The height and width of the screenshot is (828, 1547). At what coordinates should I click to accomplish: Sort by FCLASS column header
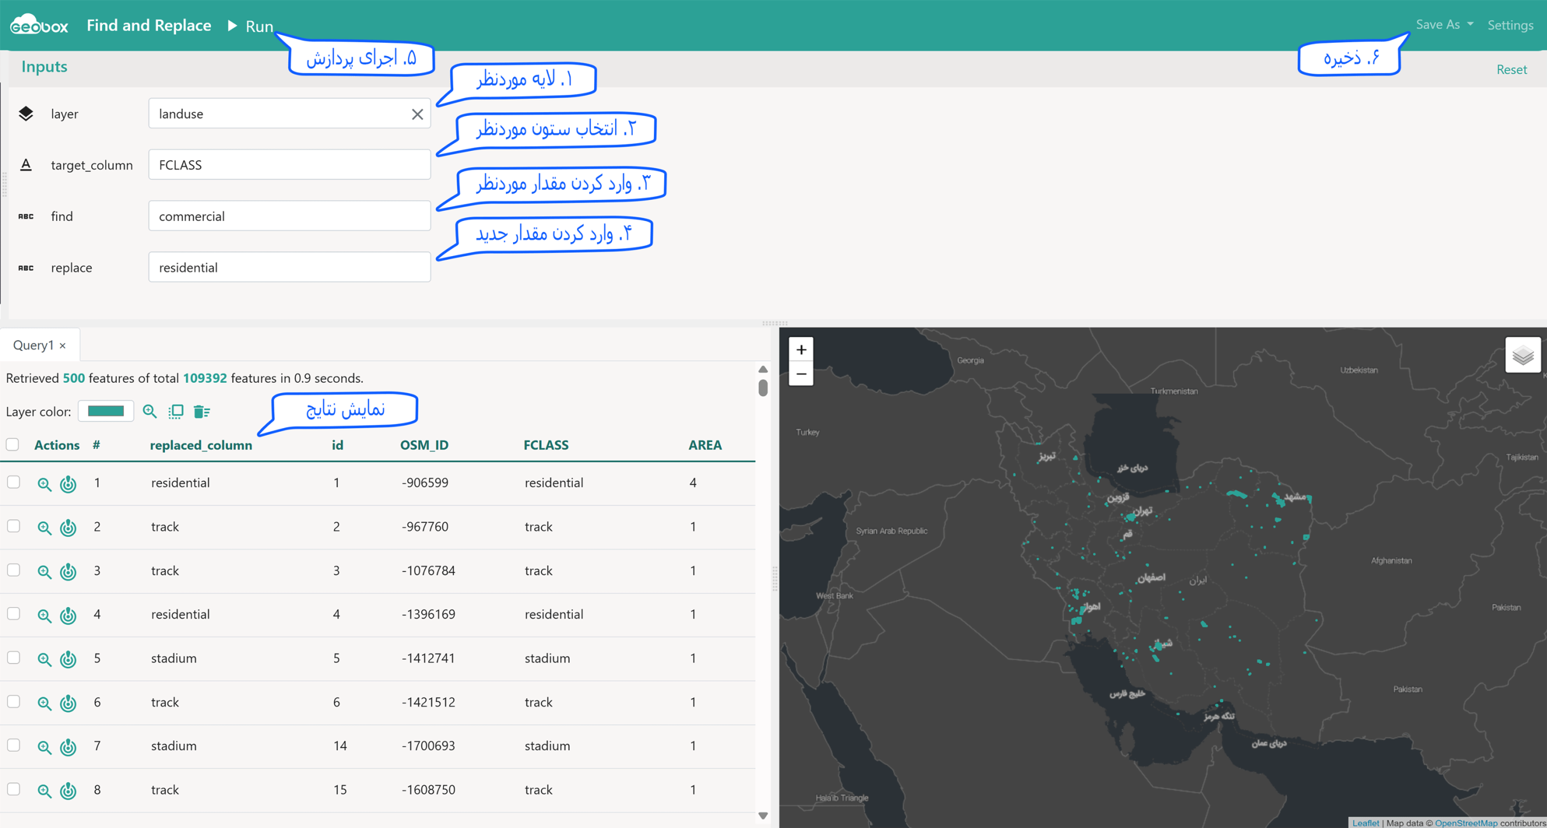(546, 445)
